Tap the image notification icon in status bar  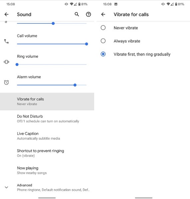[x=116, y=4]
